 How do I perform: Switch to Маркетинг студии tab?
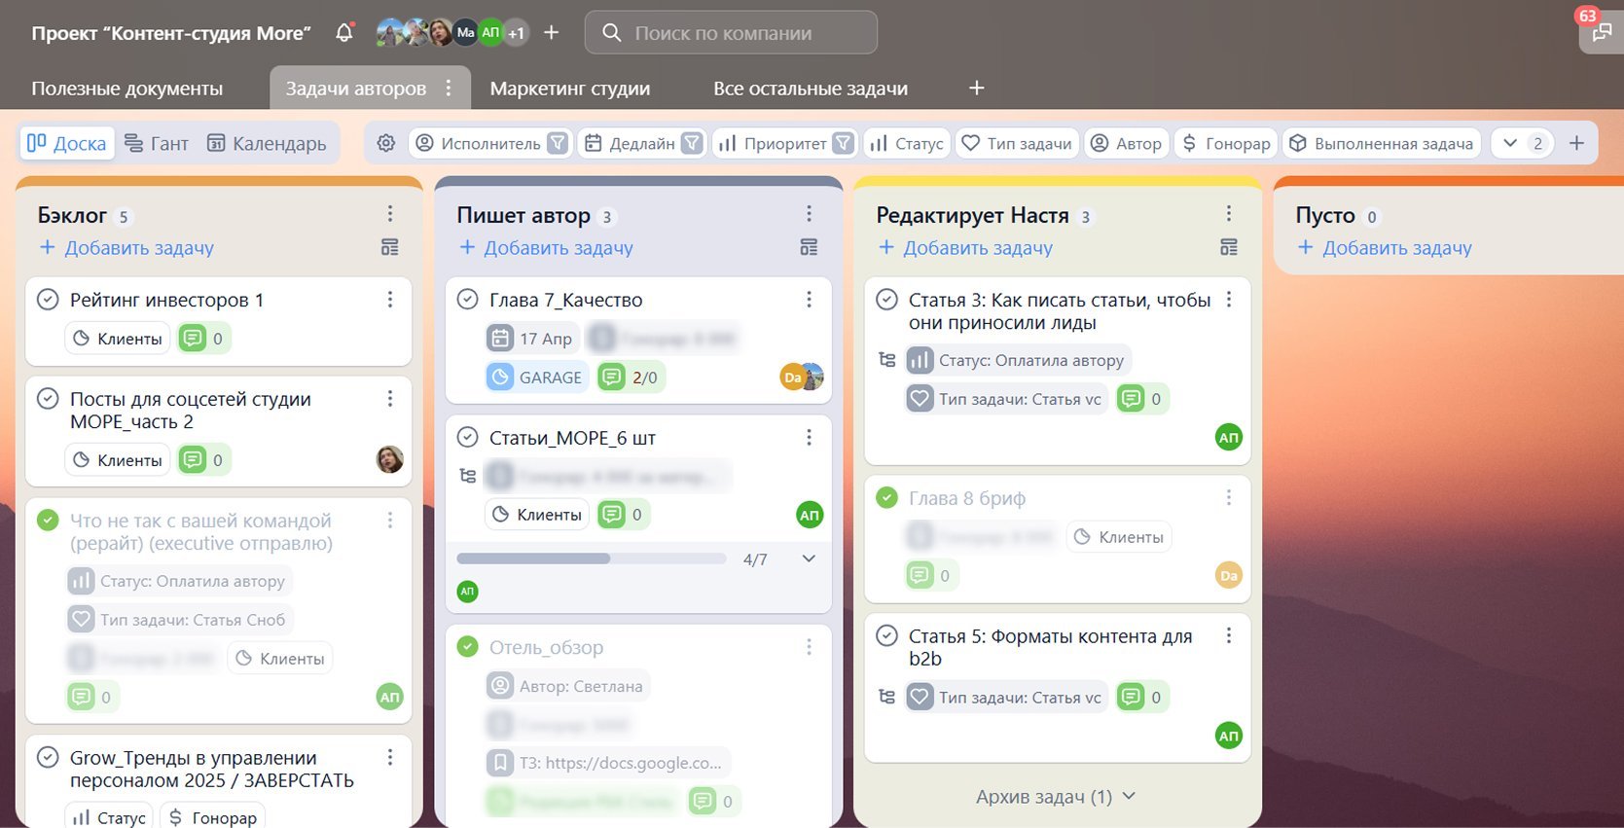coord(570,89)
